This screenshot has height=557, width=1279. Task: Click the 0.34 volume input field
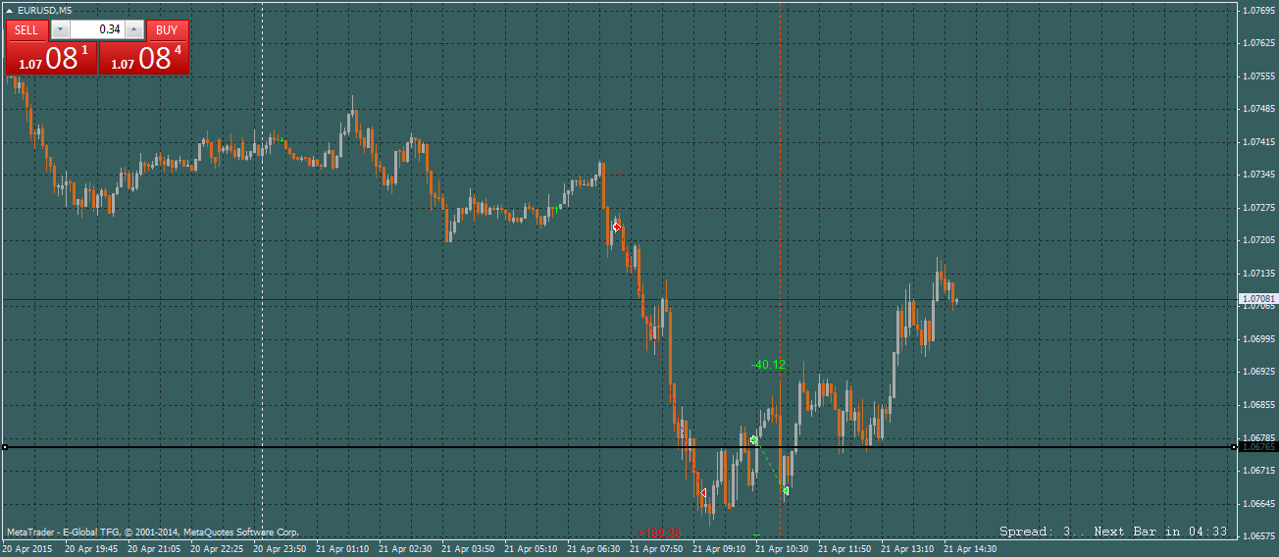[x=97, y=29]
